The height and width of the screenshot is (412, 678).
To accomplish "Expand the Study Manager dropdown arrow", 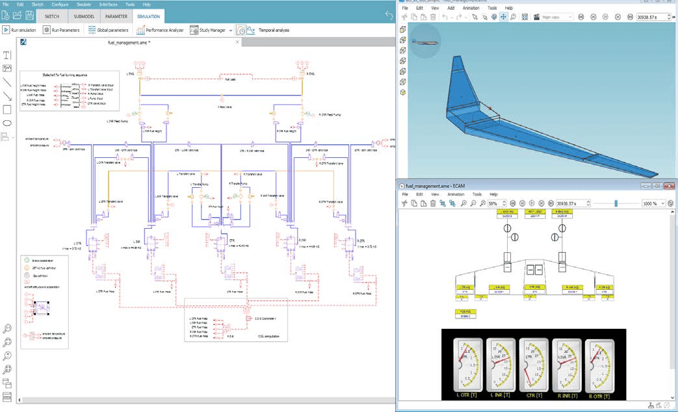I will click(x=231, y=31).
